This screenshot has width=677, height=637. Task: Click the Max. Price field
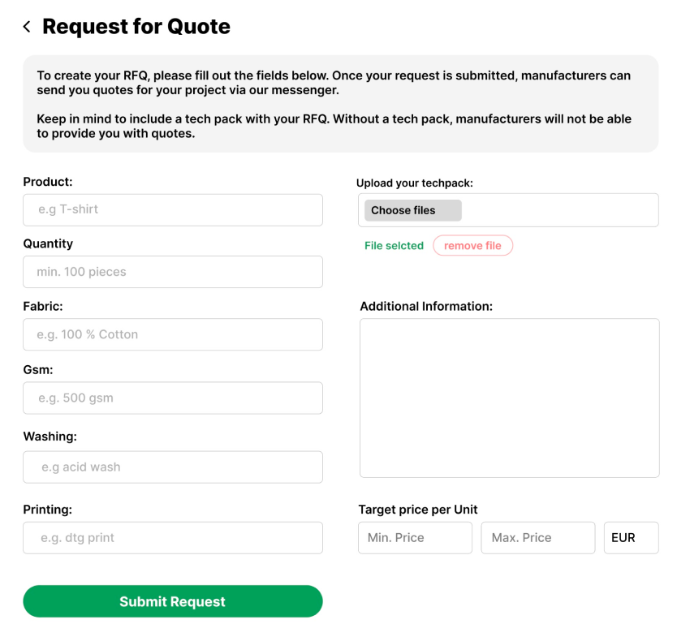coord(538,538)
